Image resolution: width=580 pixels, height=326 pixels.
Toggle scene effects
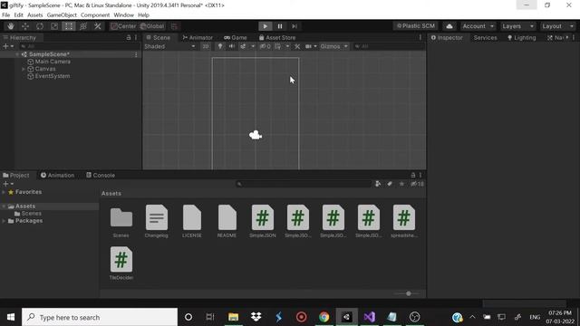243,46
